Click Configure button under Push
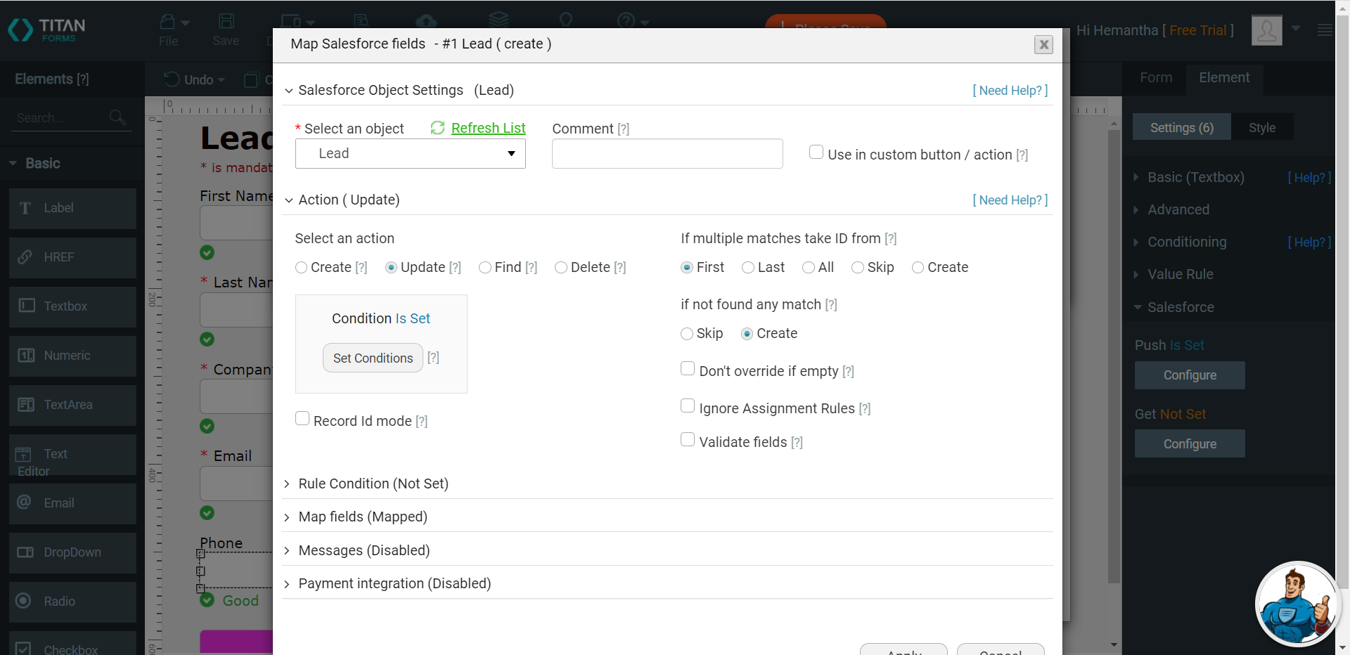 click(1189, 375)
